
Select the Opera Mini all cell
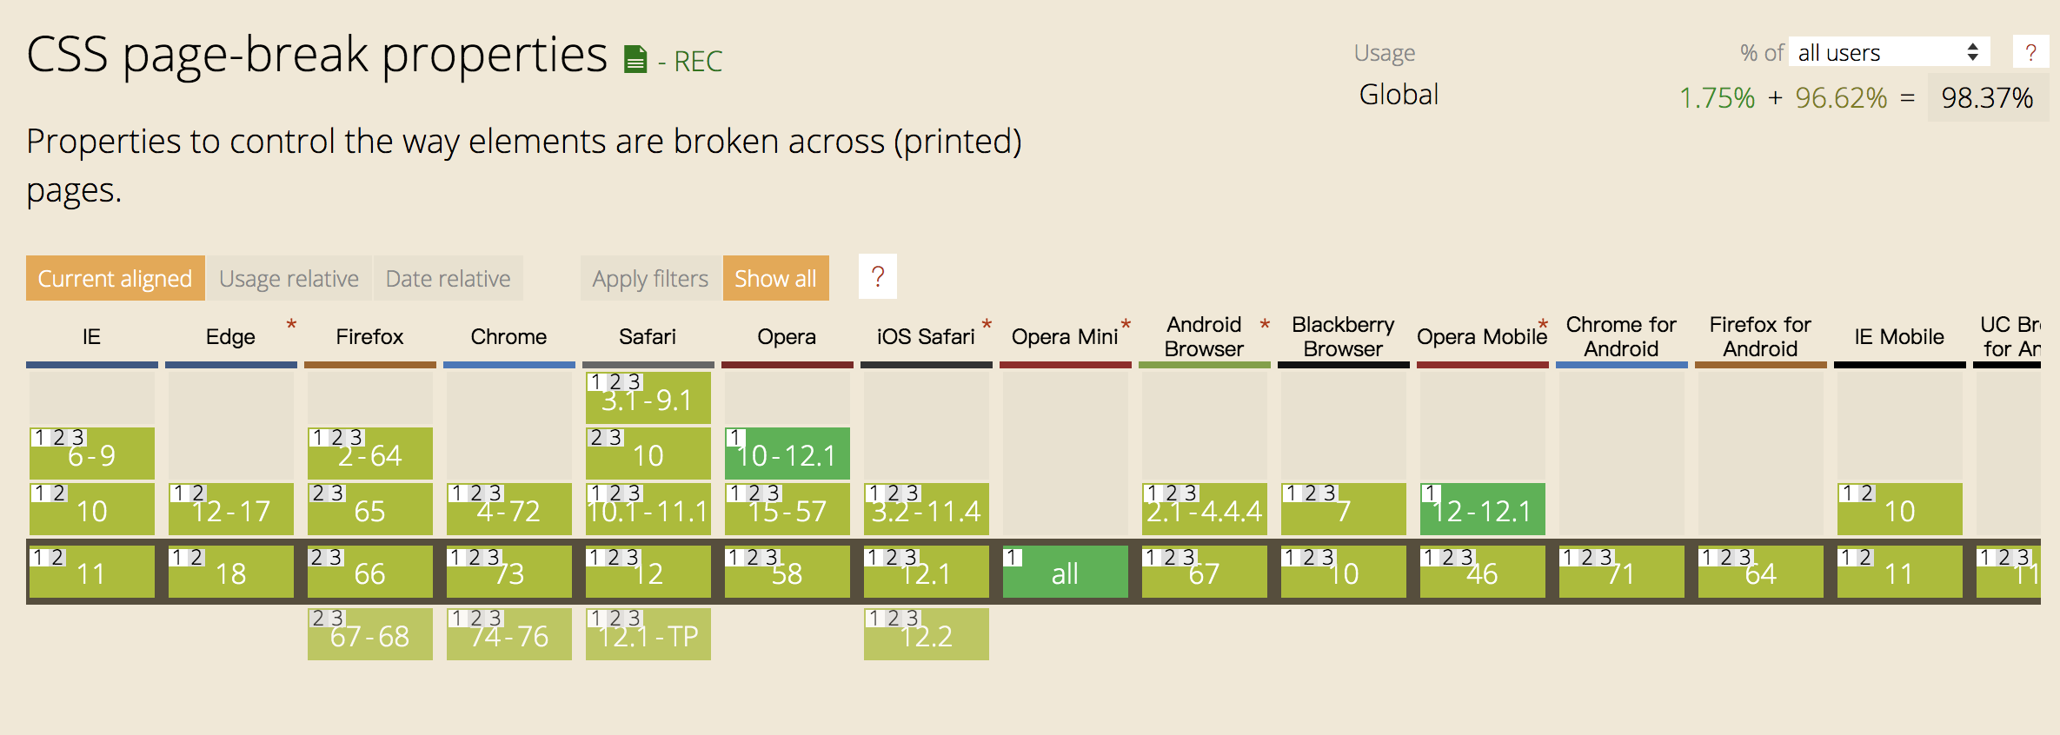pos(1066,572)
